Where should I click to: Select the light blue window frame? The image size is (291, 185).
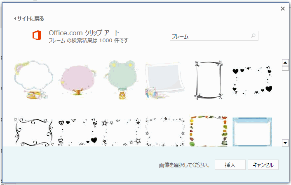[252, 132]
